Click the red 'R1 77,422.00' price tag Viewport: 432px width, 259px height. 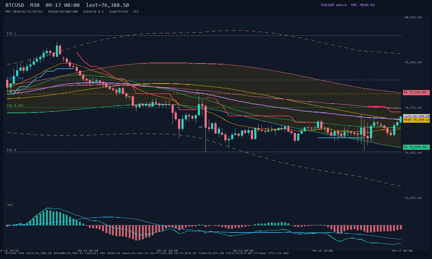pos(416,92)
